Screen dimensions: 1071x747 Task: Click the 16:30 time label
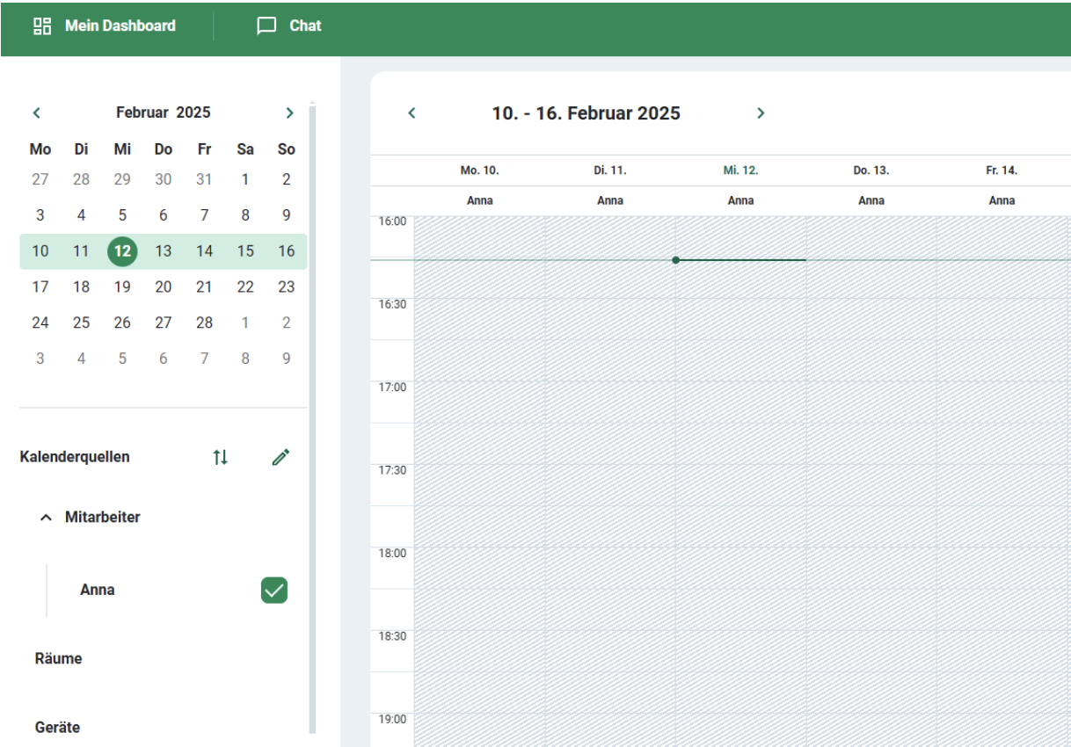[393, 304]
